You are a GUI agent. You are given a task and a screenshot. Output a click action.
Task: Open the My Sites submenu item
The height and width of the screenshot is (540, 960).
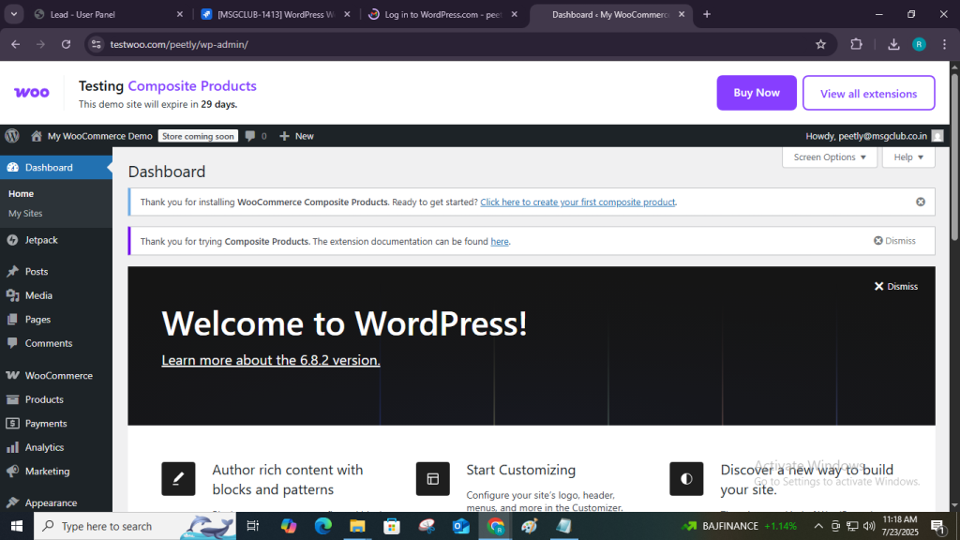pos(25,213)
